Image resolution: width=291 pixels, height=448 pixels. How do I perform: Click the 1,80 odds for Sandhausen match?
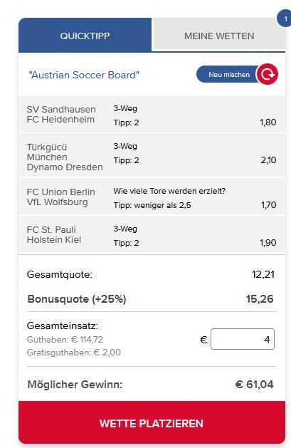tap(268, 123)
